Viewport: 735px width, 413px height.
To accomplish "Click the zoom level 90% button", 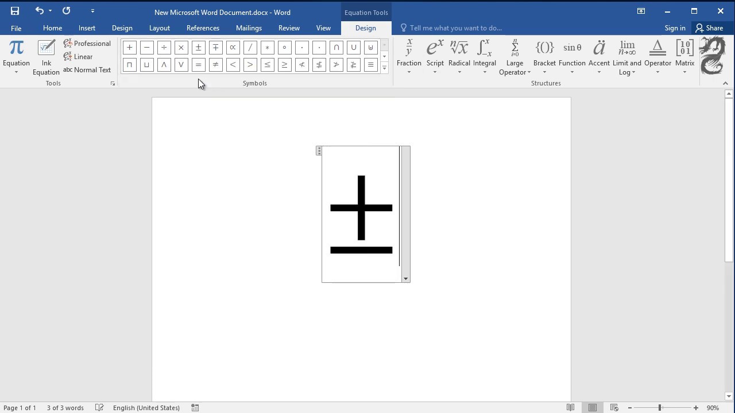I will point(713,408).
